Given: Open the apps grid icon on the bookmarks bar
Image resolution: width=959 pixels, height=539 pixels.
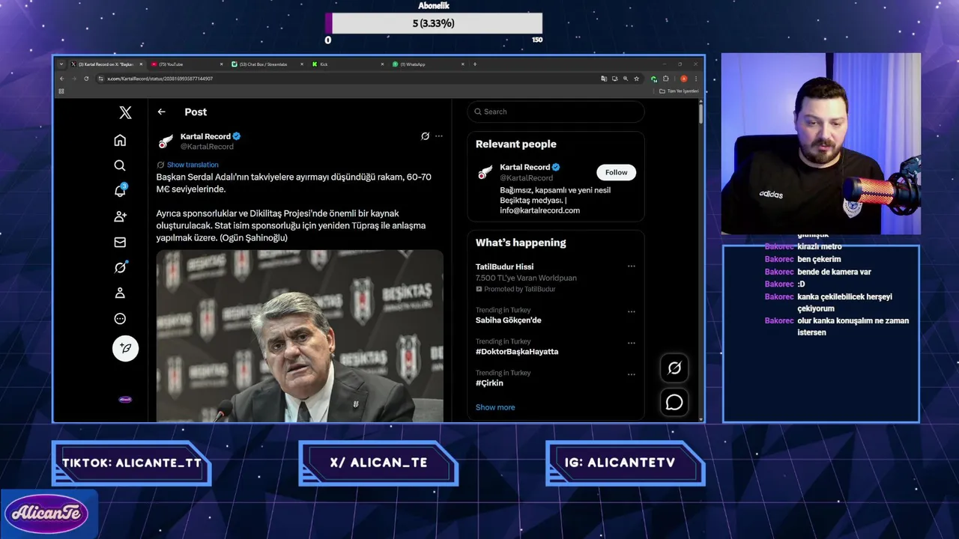Looking at the screenshot, I should coord(61,91).
